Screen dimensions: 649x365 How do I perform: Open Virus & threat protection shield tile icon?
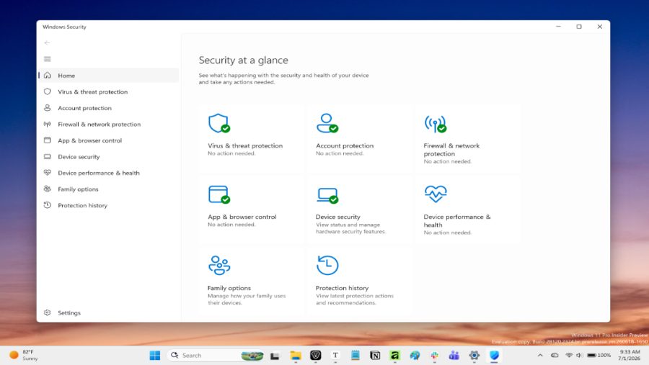tap(219, 123)
